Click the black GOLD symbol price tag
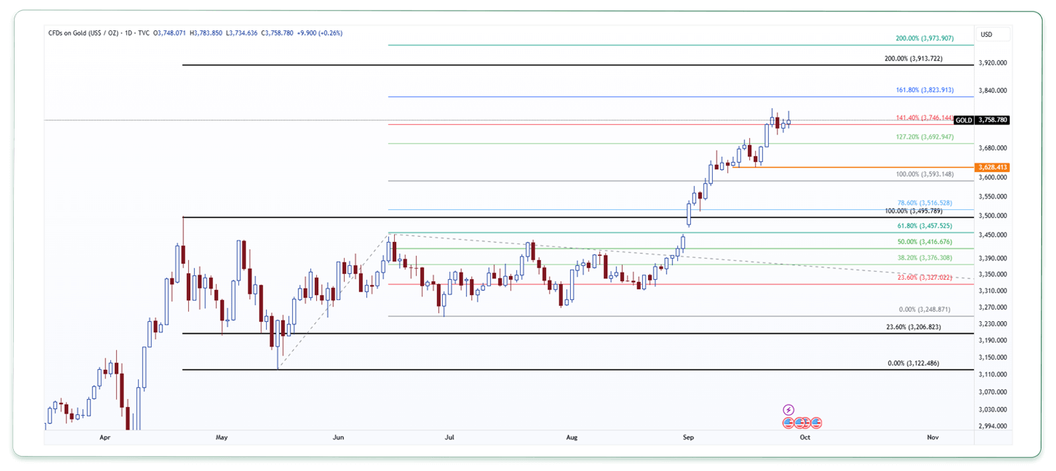The height and width of the screenshot is (471, 1056). (x=964, y=120)
